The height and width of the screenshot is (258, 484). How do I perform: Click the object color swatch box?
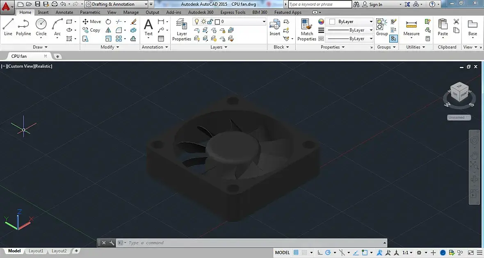[332, 22]
